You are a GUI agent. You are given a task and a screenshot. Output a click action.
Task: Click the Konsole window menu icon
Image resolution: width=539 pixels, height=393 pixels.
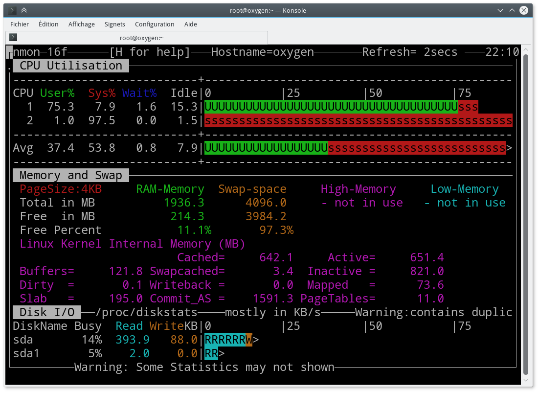tap(12, 10)
